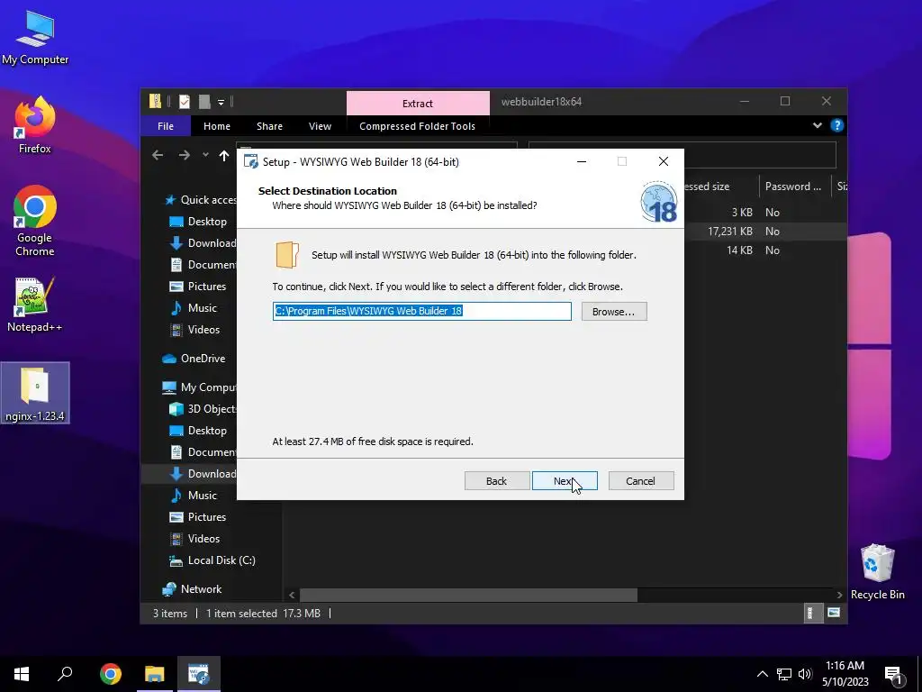Select the Extract contextual tab

pos(418,103)
